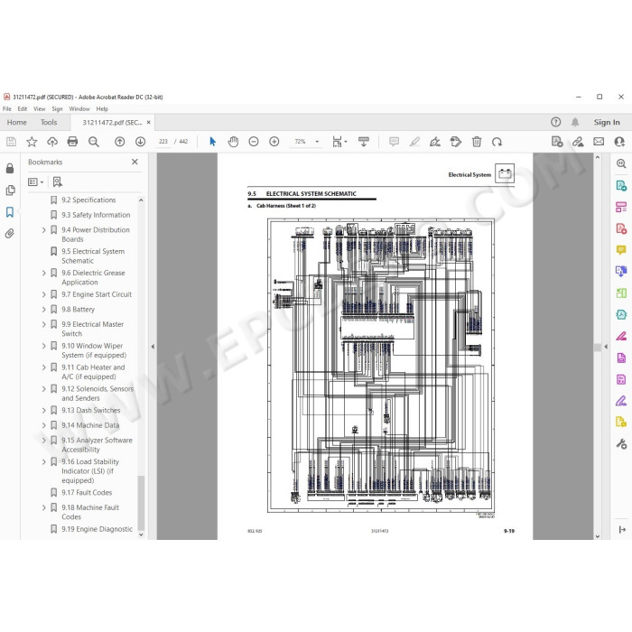The image size is (632, 632).
Task: Open 9.5 Electrical System Schematic bookmark
Action: pos(93,256)
